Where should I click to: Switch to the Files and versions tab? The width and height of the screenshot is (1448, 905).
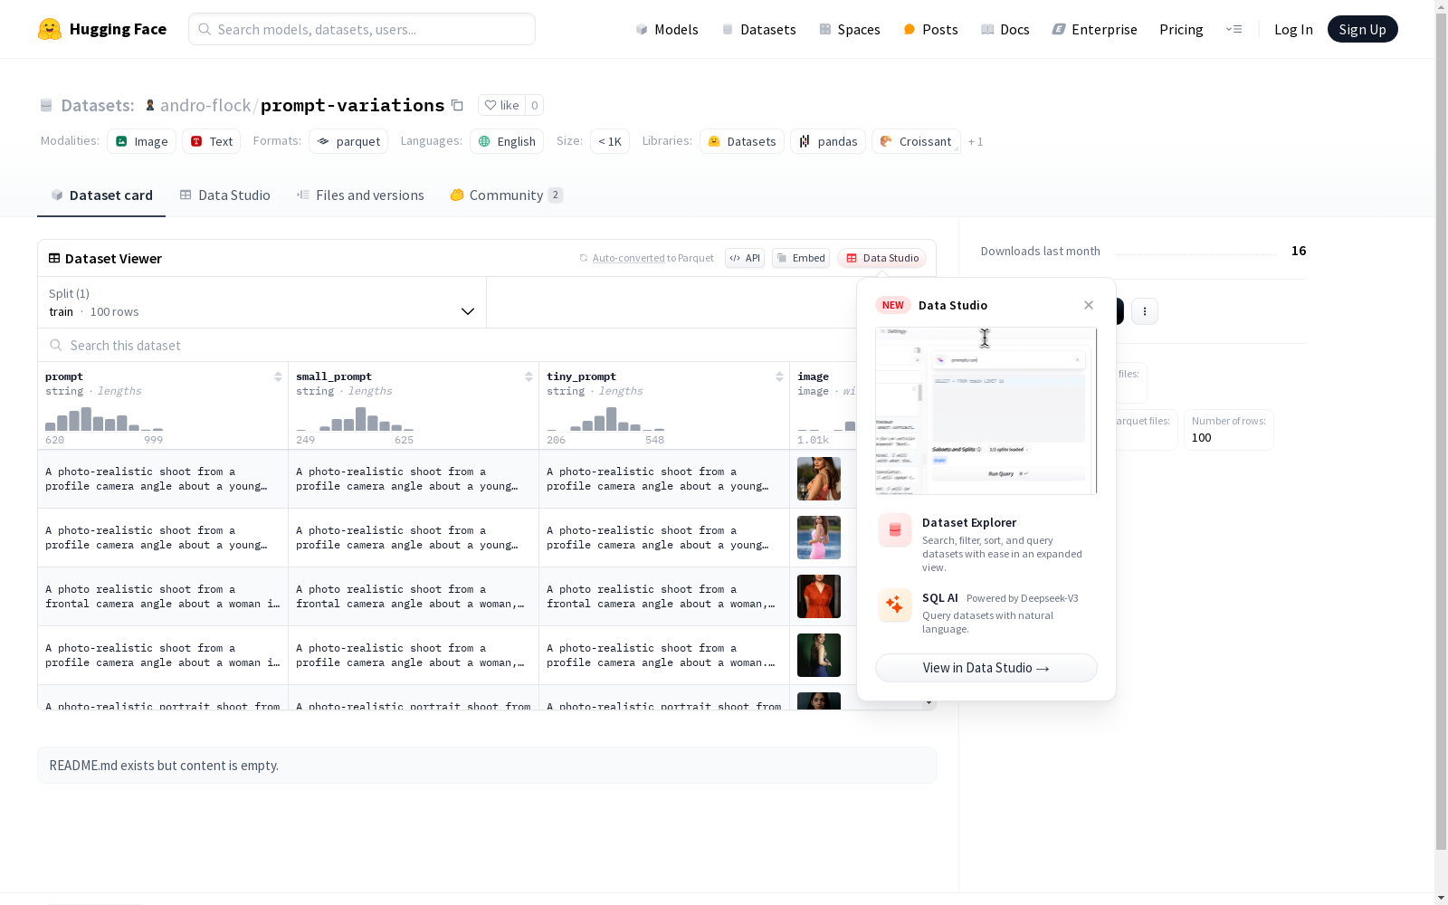(x=360, y=195)
